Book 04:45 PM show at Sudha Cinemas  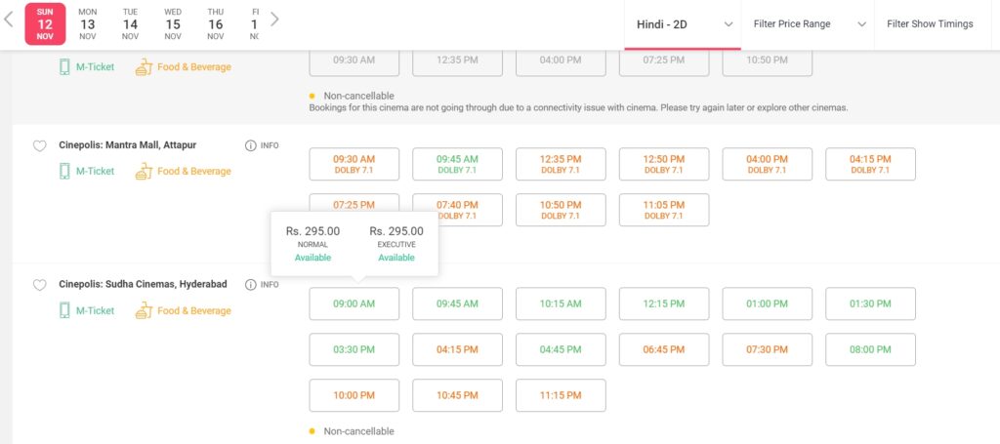point(561,349)
